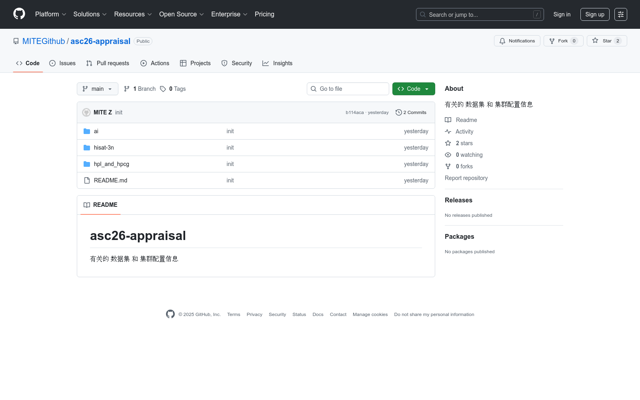Open the Resources dropdown
The width and height of the screenshot is (640, 400).
(x=133, y=14)
